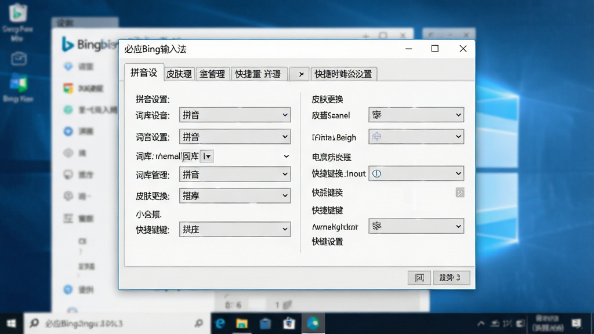Close the 必应Bing输入法 dialog

463,49
